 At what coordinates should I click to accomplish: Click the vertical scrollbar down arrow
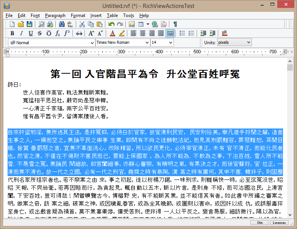click(x=290, y=215)
